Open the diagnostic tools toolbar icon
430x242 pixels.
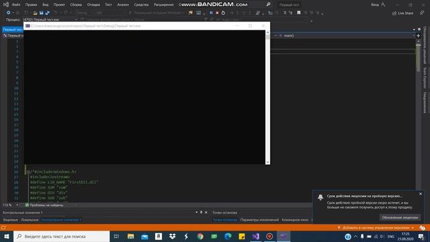198,13
